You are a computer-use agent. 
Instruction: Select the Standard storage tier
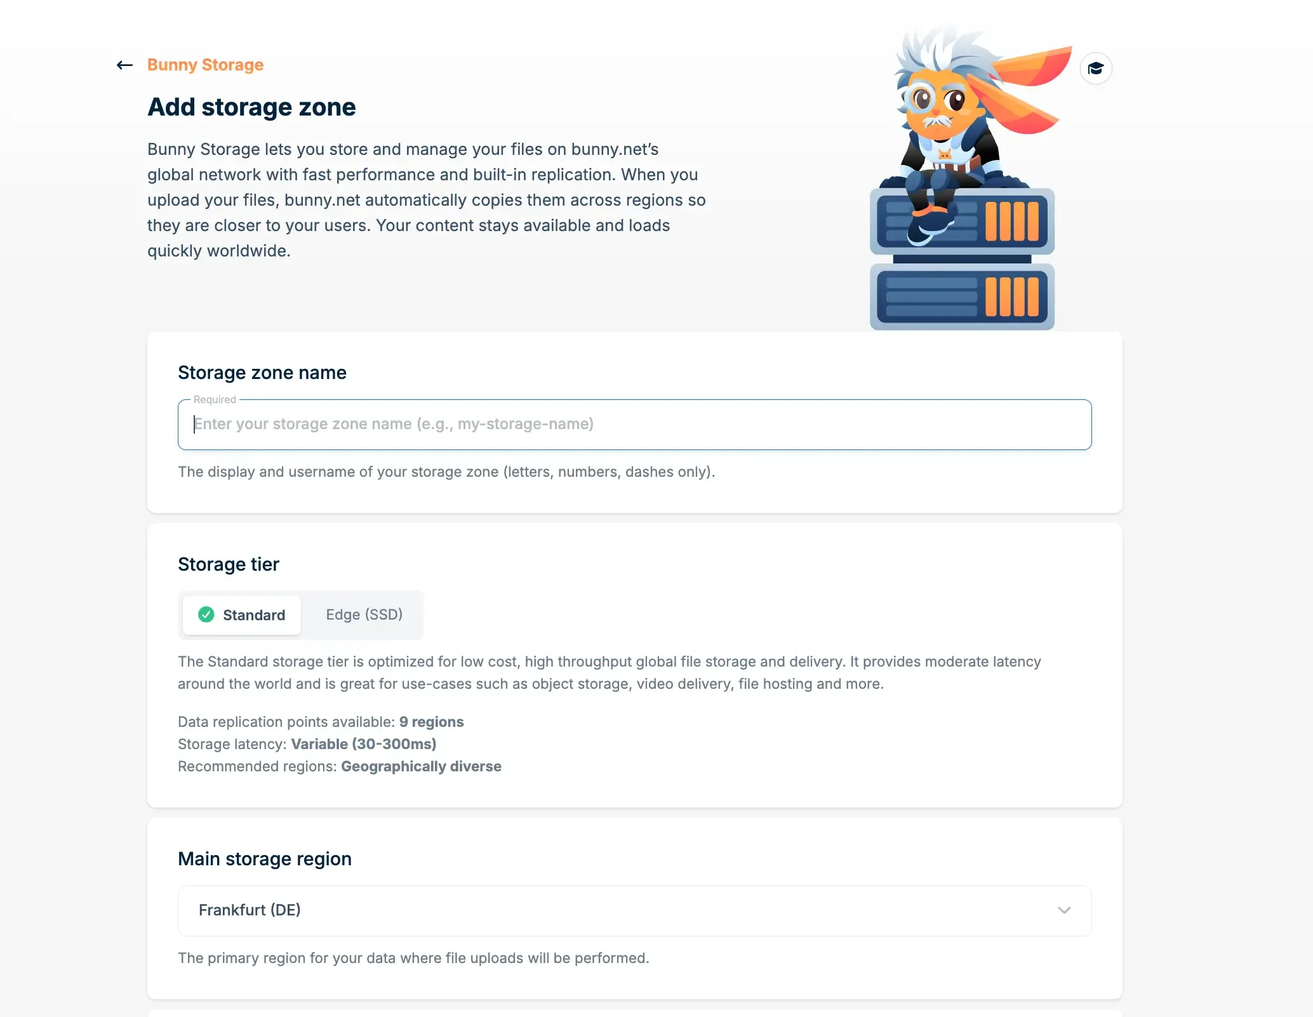tap(241, 615)
